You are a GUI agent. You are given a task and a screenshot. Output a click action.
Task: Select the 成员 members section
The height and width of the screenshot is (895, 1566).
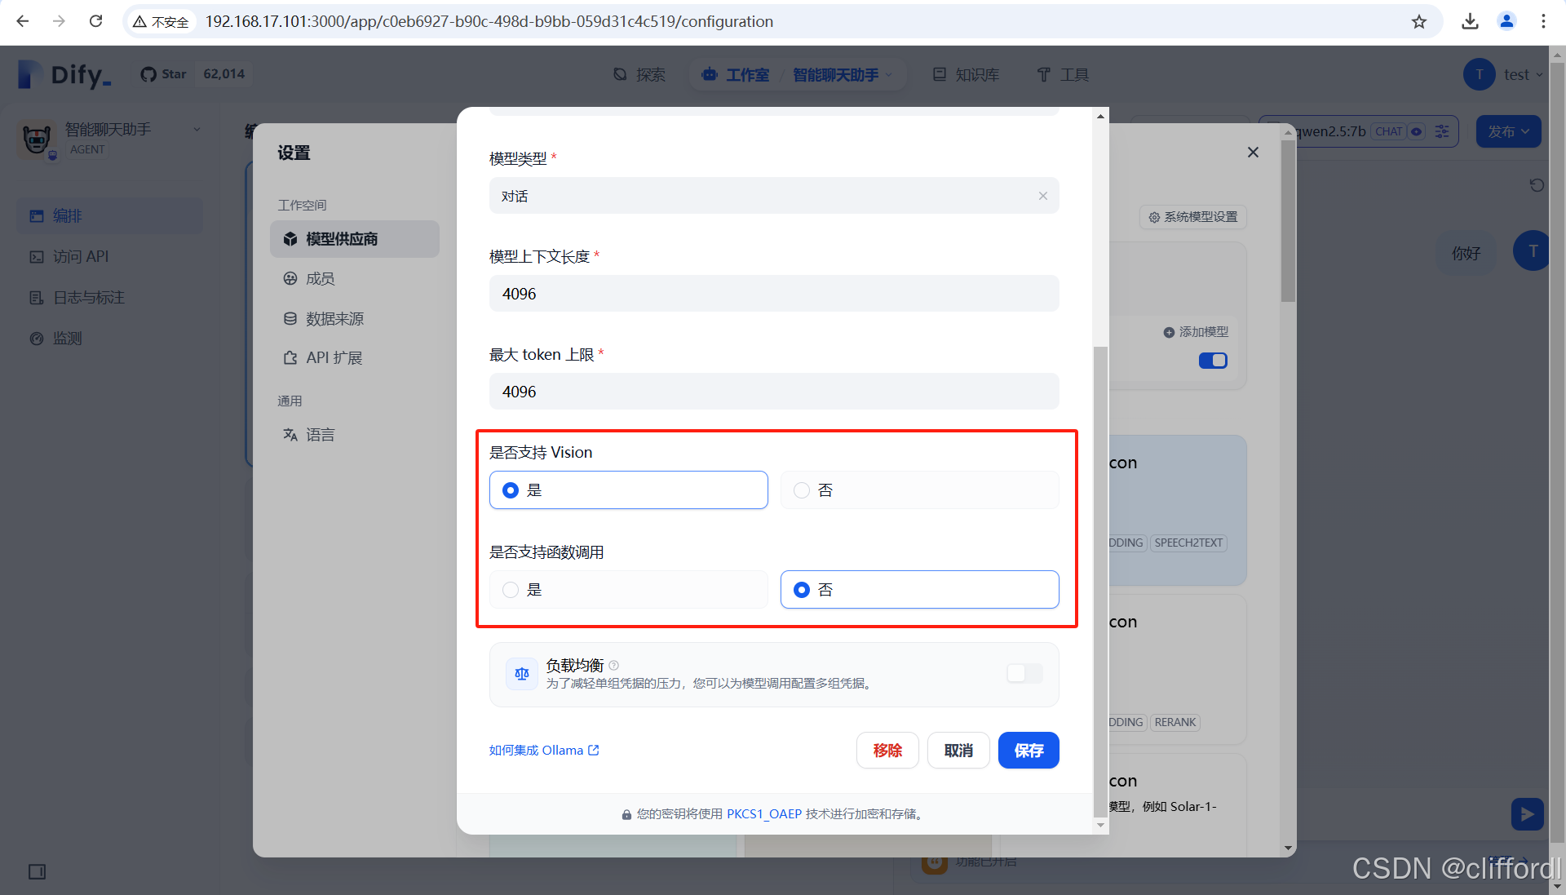pyautogui.click(x=320, y=278)
